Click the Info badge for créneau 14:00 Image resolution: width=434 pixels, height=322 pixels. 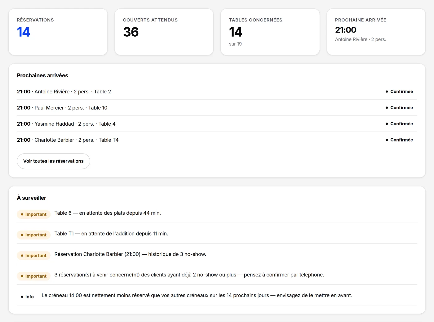27,297
